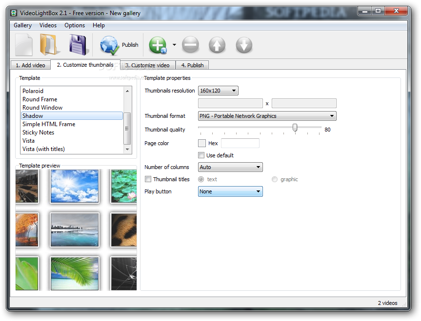The image size is (421, 321).
Task: Click the city skyline water preview thumbnail
Action: (x=75, y=230)
